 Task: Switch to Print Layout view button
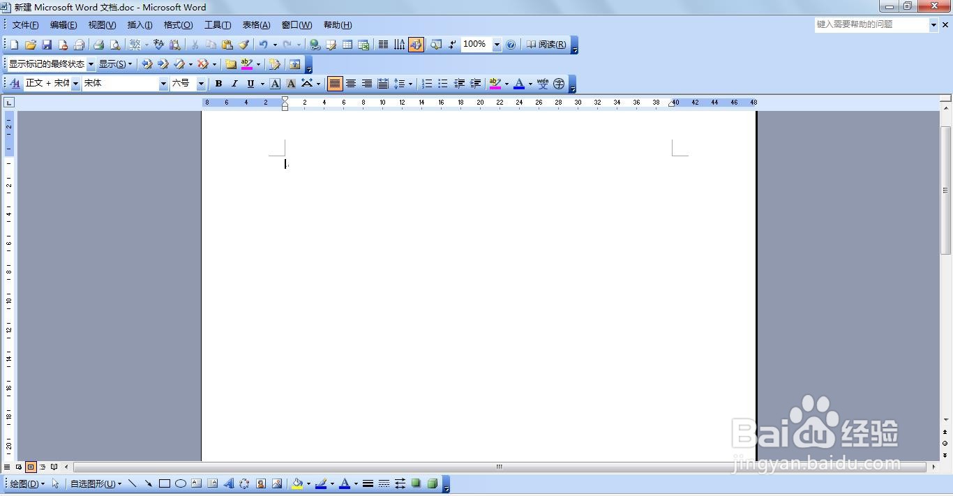[31, 467]
